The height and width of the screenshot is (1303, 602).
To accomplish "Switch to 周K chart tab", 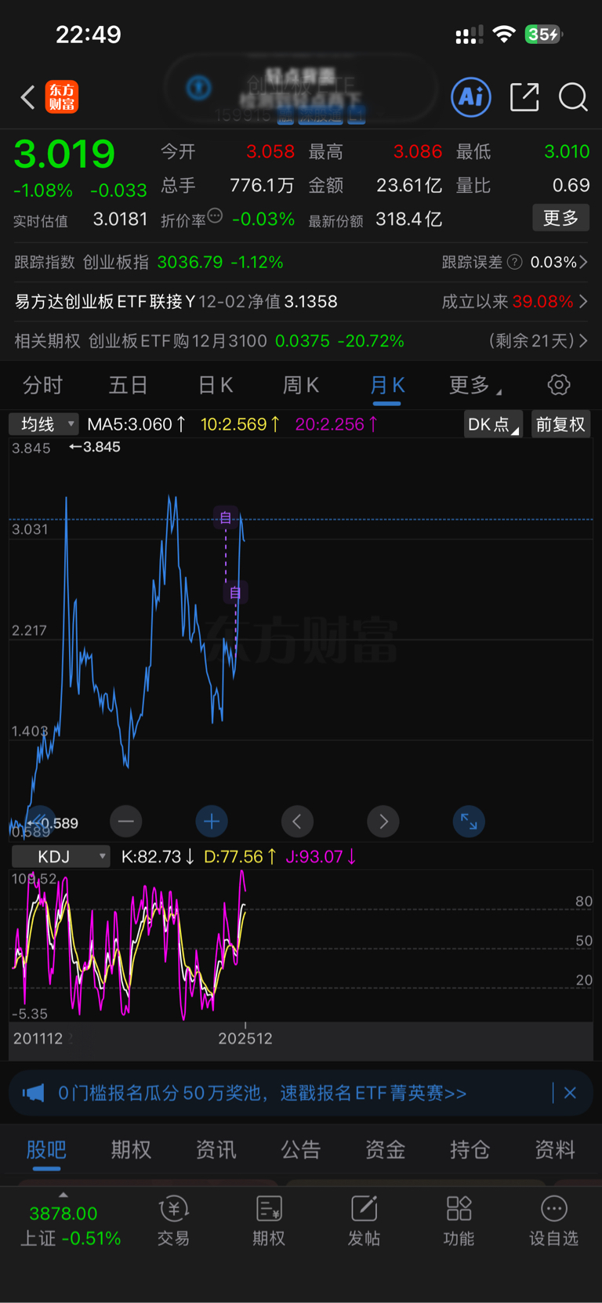I will (x=301, y=385).
